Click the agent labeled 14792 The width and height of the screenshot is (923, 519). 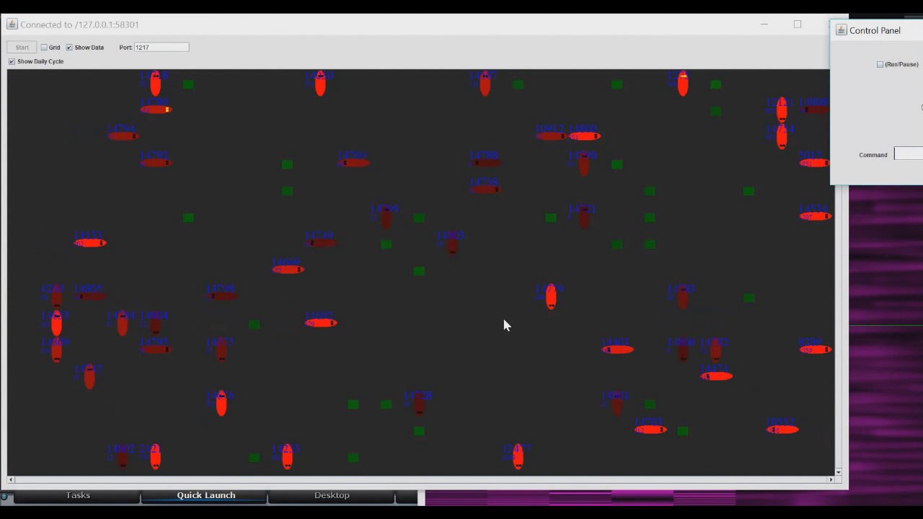[x=155, y=163]
